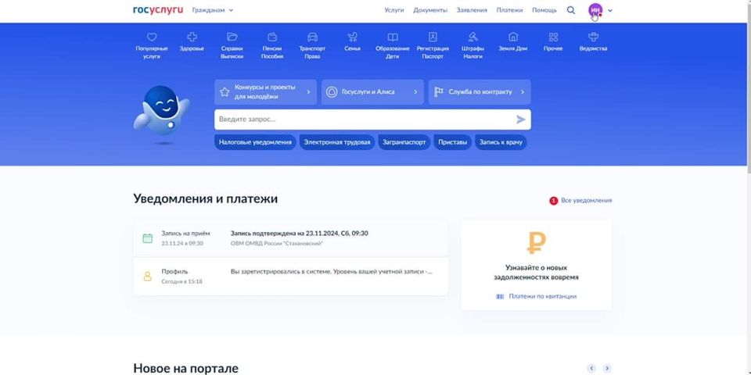Open the Здоровье health category icon
751x375 pixels.
[192, 37]
